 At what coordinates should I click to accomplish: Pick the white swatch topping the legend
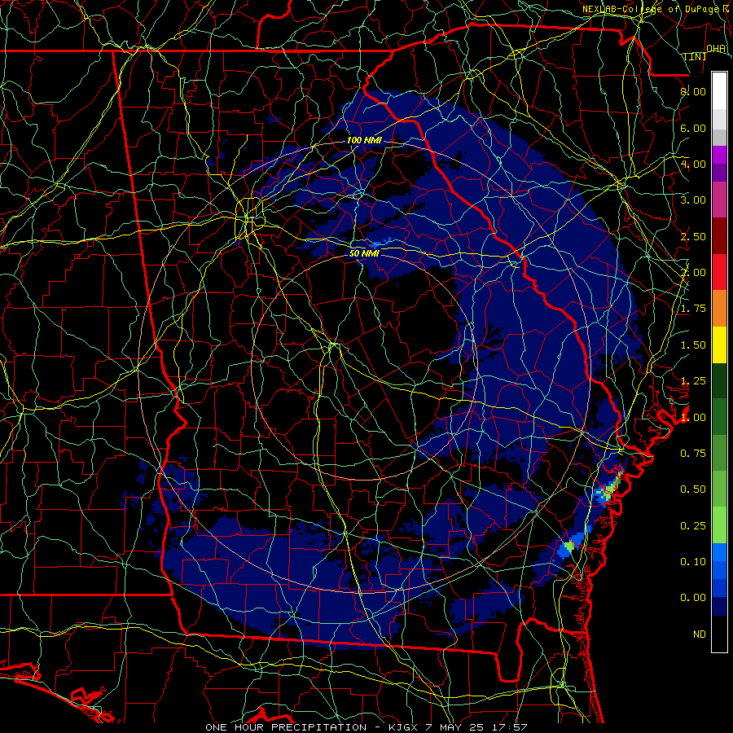tap(719, 91)
